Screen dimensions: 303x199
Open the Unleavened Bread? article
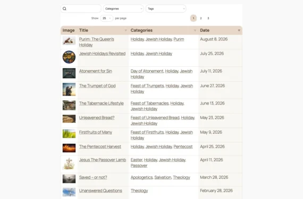[x=97, y=118]
